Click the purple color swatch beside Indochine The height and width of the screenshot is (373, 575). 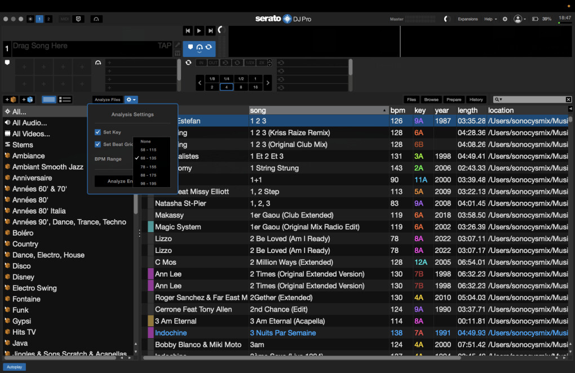[151, 332]
